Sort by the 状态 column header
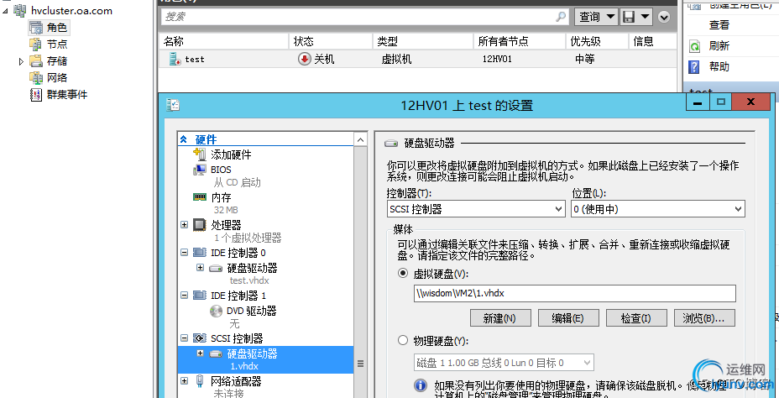Screen dimensions: 779x398 pos(331,41)
